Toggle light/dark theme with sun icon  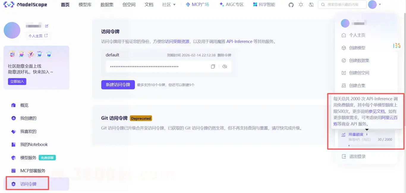301,5
